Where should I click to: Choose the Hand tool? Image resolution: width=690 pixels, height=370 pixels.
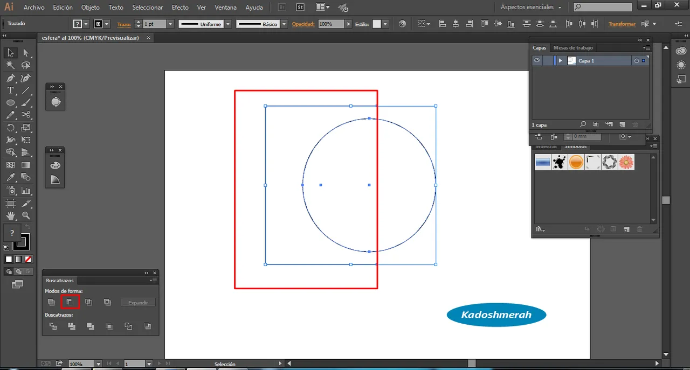pos(10,216)
